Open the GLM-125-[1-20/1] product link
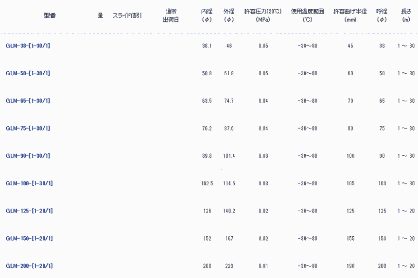The image size is (418, 278). [29, 211]
